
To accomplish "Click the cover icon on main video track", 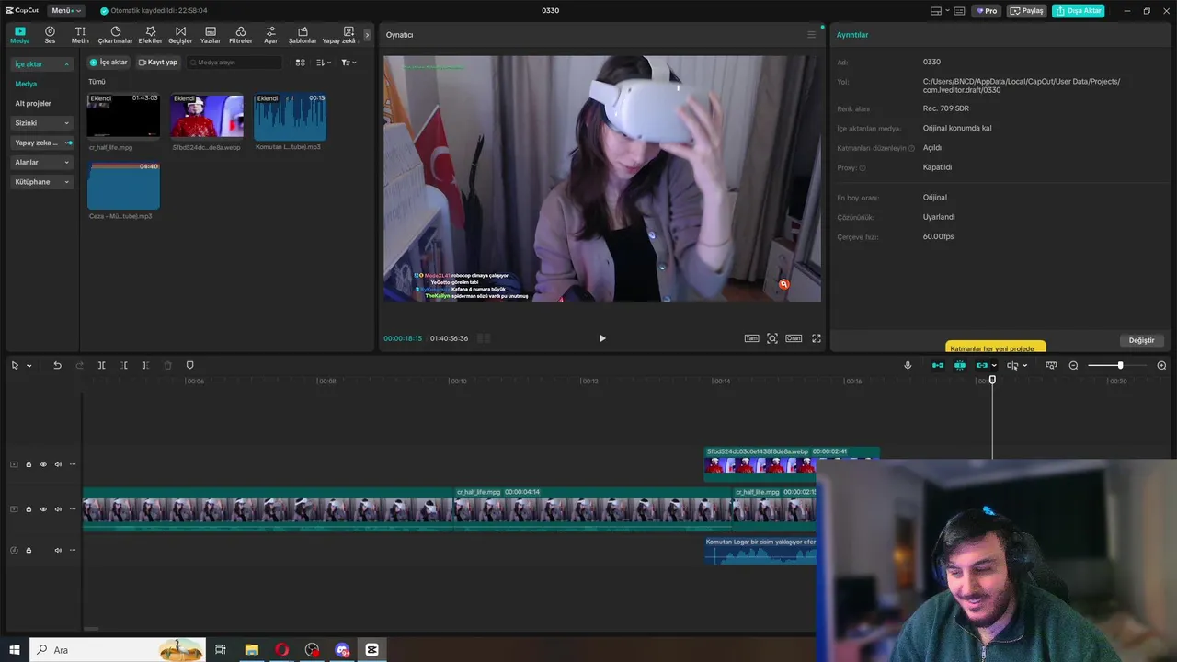I will point(14,509).
